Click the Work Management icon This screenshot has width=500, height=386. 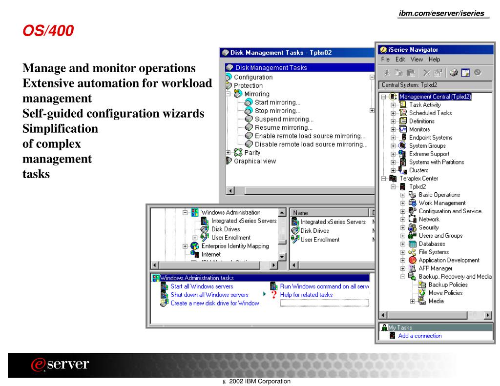tap(412, 203)
